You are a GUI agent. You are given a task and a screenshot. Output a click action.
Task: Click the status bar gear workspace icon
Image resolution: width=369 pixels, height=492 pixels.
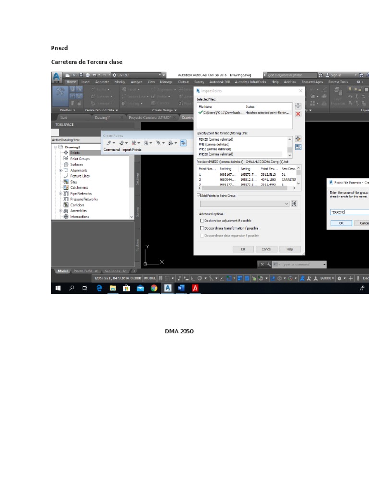point(339,278)
